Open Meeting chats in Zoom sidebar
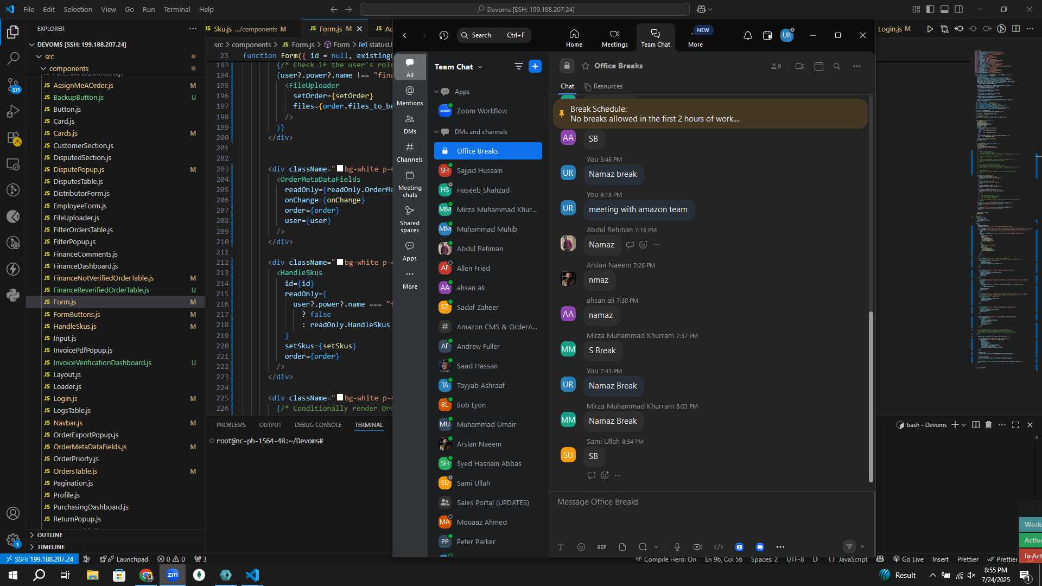Image resolution: width=1042 pixels, height=586 pixels. click(410, 184)
